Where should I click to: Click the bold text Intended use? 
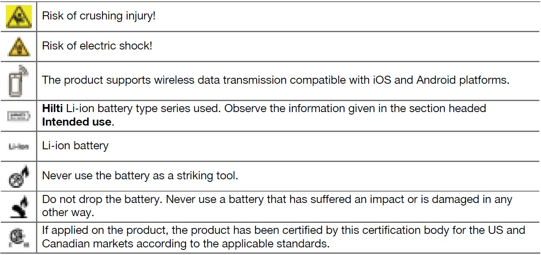(x=77, y=122)
